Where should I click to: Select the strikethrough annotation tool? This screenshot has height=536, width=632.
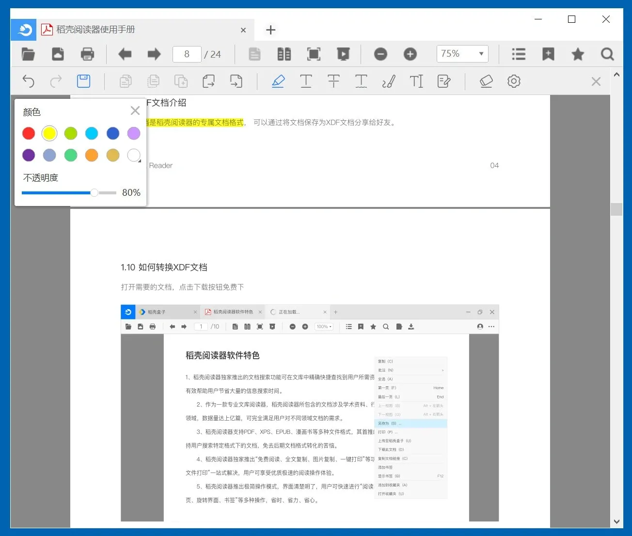pos(333,81)
